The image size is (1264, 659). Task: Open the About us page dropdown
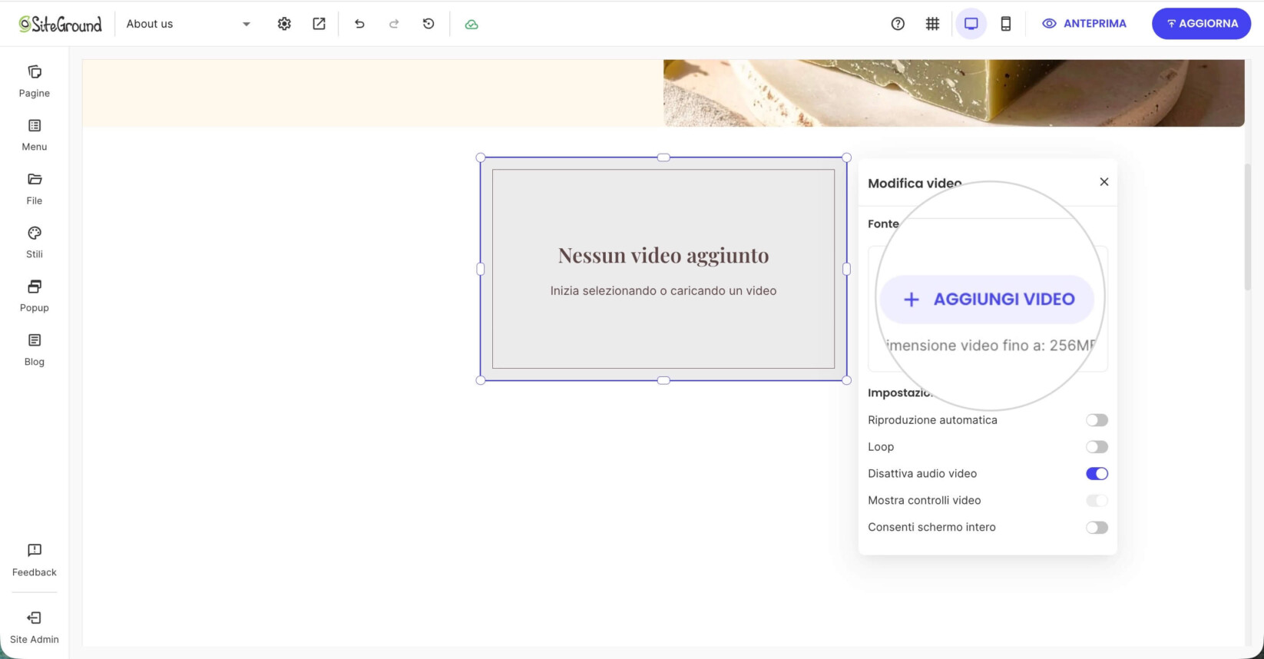coord(188,24)
